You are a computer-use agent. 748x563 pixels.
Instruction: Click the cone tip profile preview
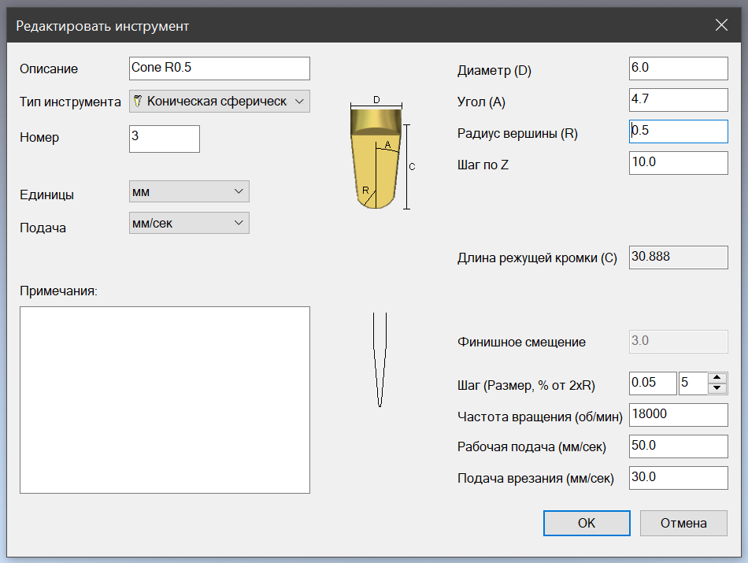380,359
